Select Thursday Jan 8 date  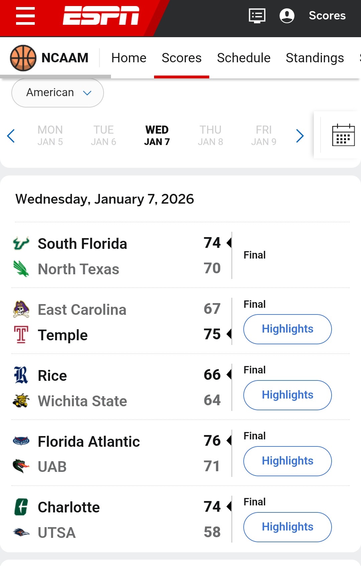click(x=210, y=136)
